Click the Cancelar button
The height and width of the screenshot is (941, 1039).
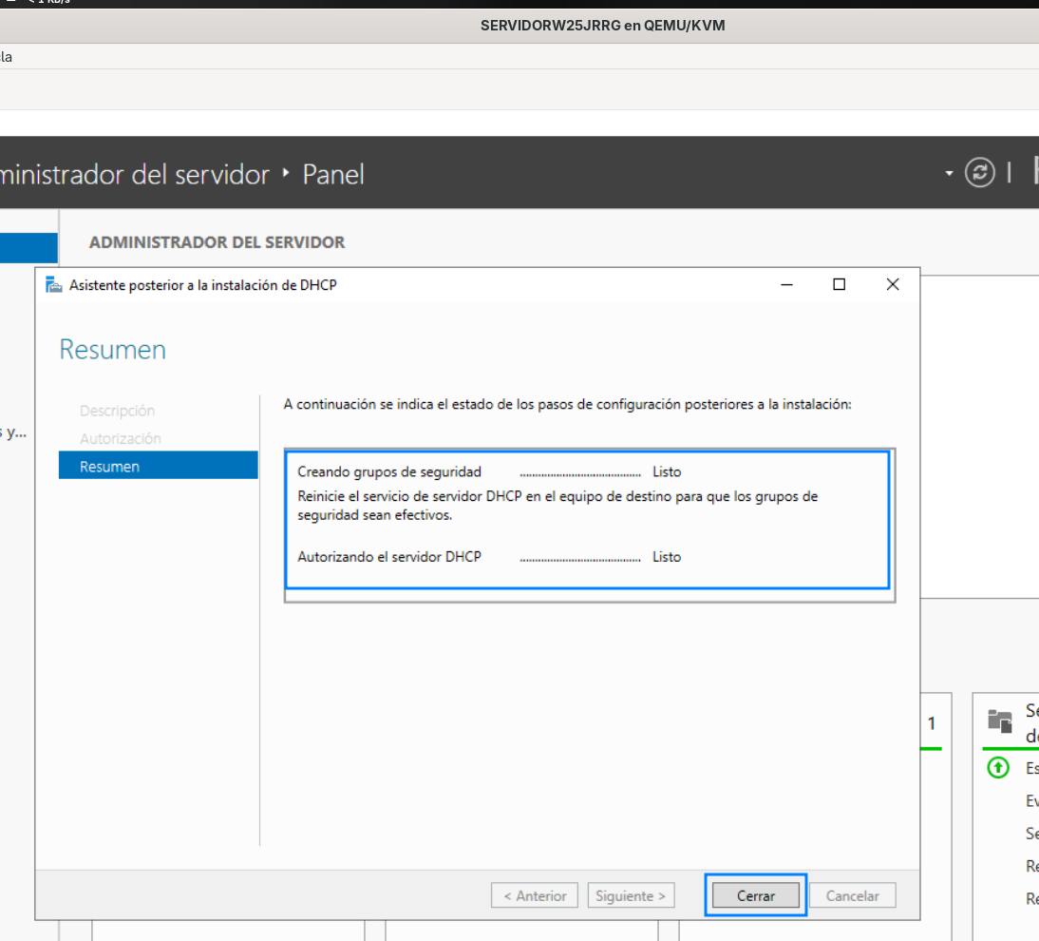click(852, 895)
